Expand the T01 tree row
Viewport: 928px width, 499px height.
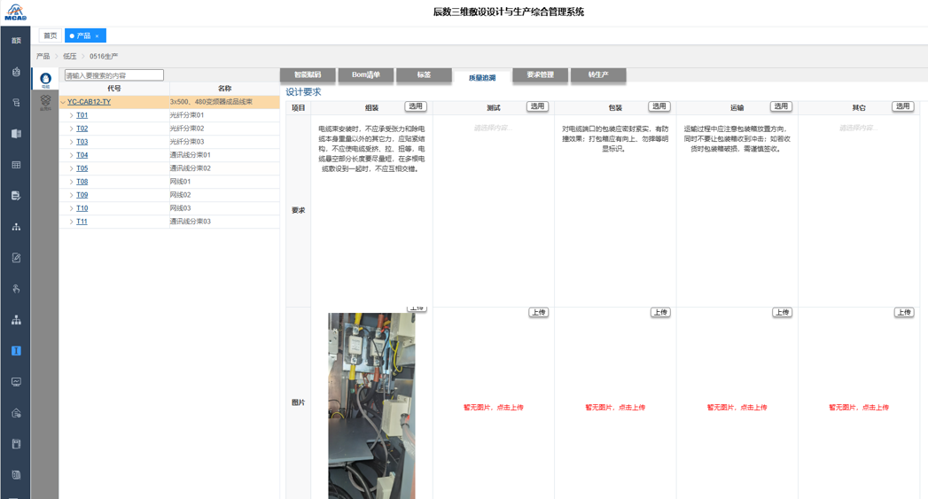click(71, 115)
